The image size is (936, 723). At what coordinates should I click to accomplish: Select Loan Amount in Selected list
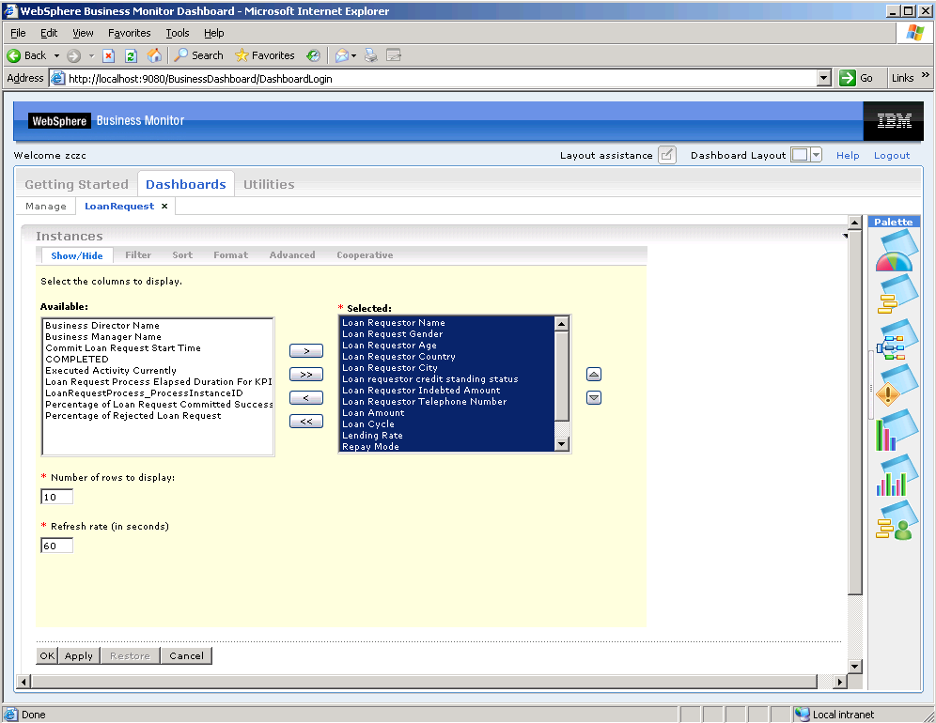(373, 413)
